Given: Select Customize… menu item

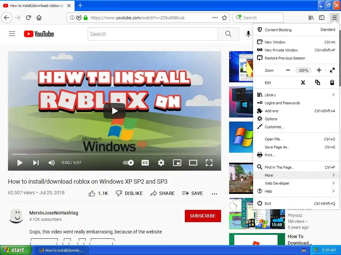Looking at the screenshot, I should click(296, 127).
